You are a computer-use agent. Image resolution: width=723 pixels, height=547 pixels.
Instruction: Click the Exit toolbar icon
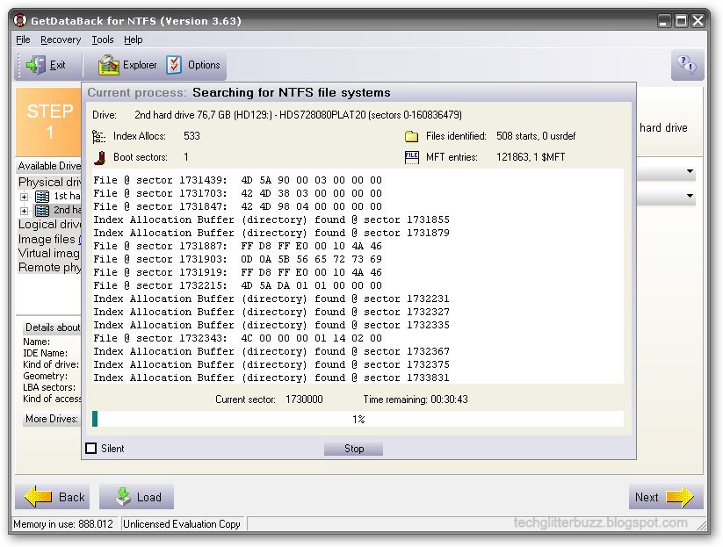(x=34, y=64)
